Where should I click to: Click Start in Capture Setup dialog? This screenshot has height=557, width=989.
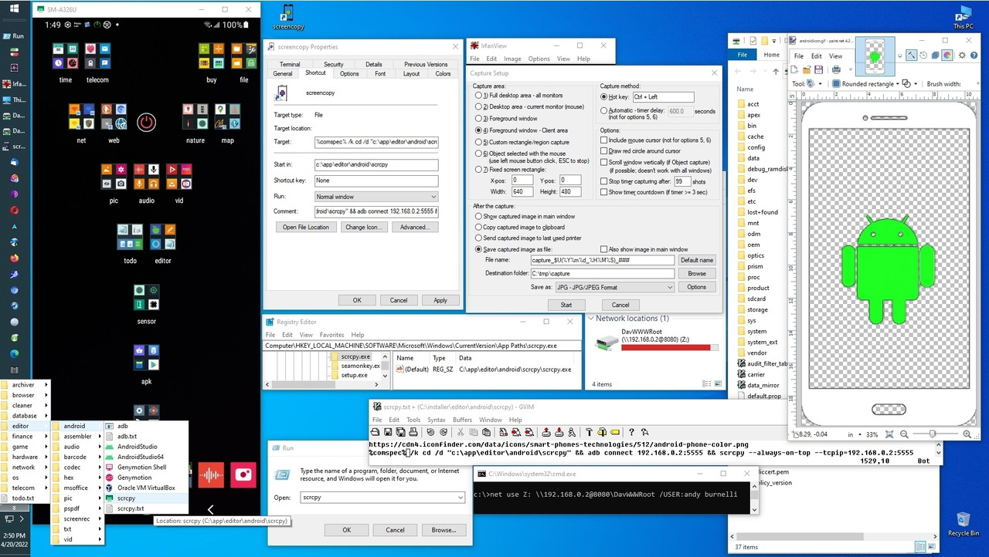tap(566, 305)
